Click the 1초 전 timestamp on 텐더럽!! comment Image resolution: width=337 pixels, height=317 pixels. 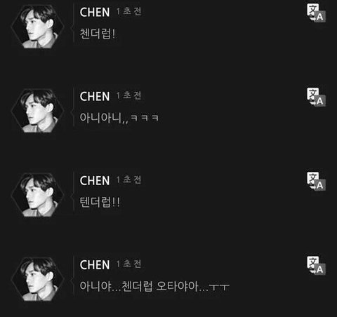click(x=129, y=180)
